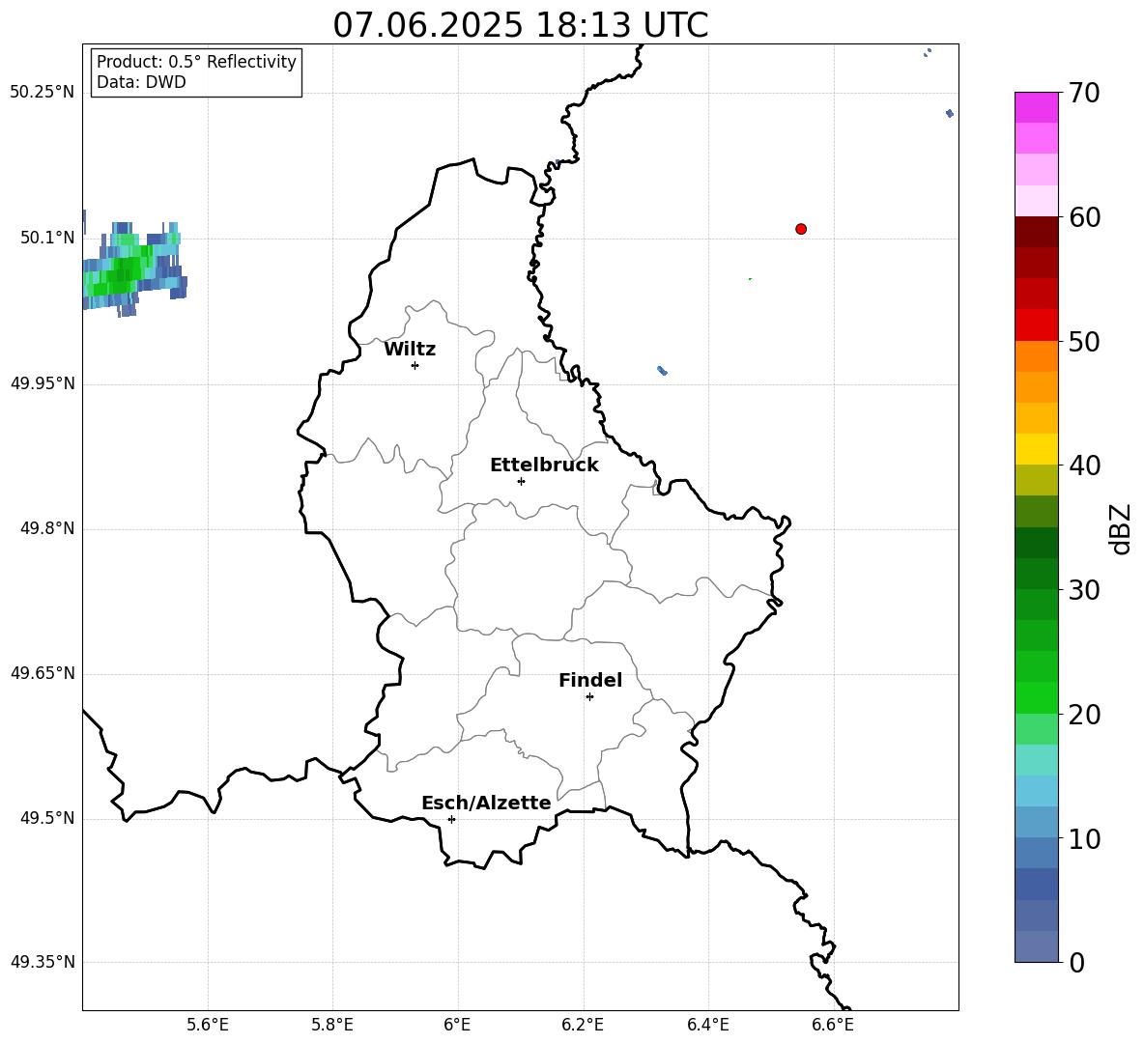Click the yellow colorbar segment at 40
Screen dimensions: 1144x1044
[1036, 449]
